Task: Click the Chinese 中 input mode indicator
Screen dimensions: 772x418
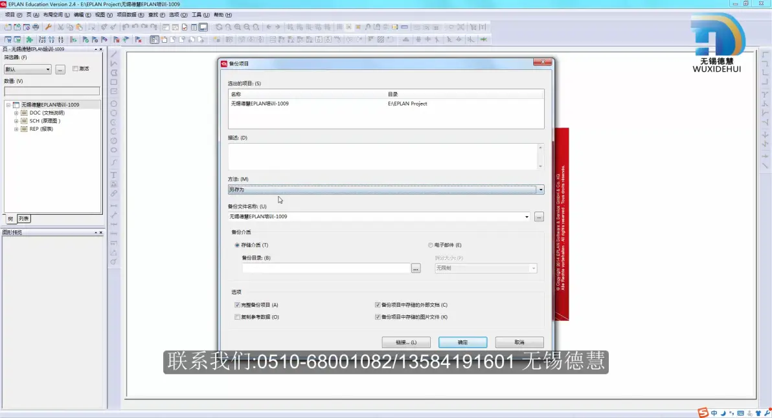Action: pos(714,413)
